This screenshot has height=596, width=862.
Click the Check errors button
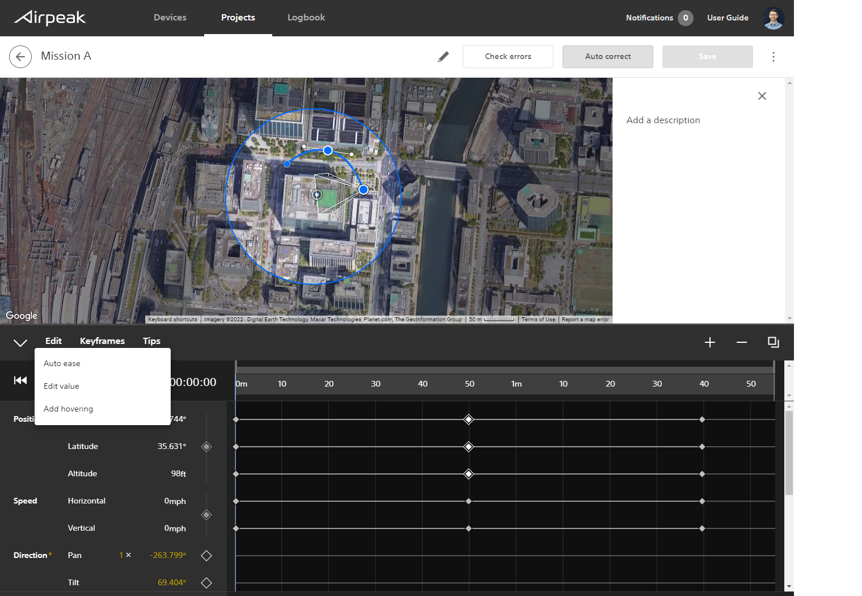[508, 57]
